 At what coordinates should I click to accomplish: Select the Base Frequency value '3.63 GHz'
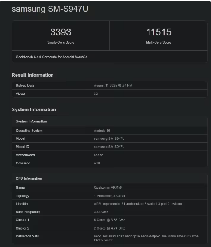click(x=101, y=212)
